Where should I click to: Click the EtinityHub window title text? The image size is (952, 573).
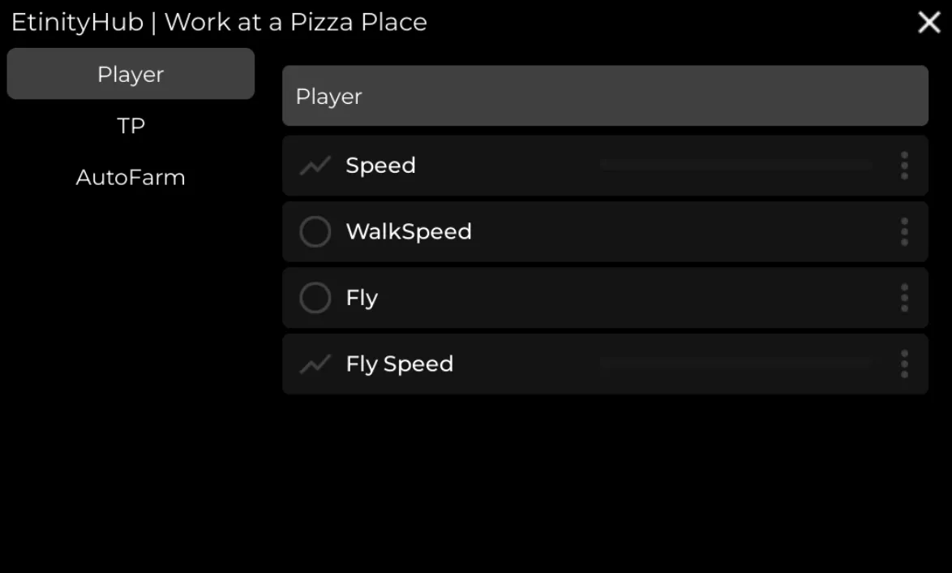(219, 22)
